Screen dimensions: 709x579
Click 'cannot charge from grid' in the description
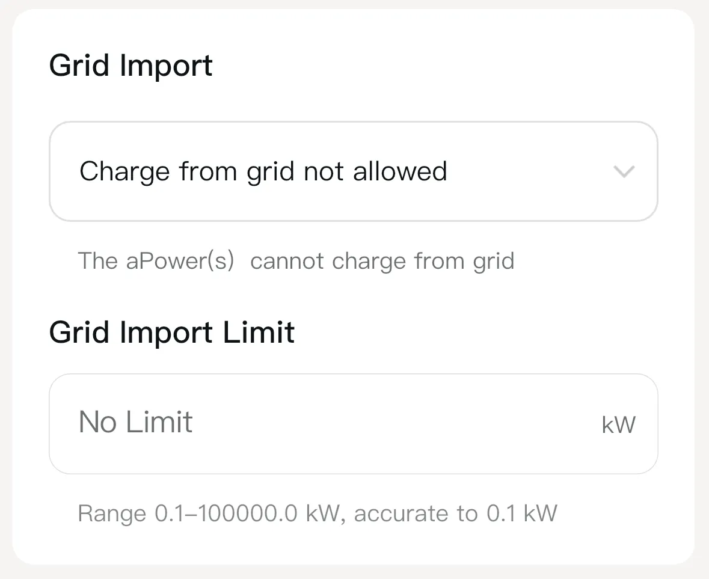coord(382,261)
